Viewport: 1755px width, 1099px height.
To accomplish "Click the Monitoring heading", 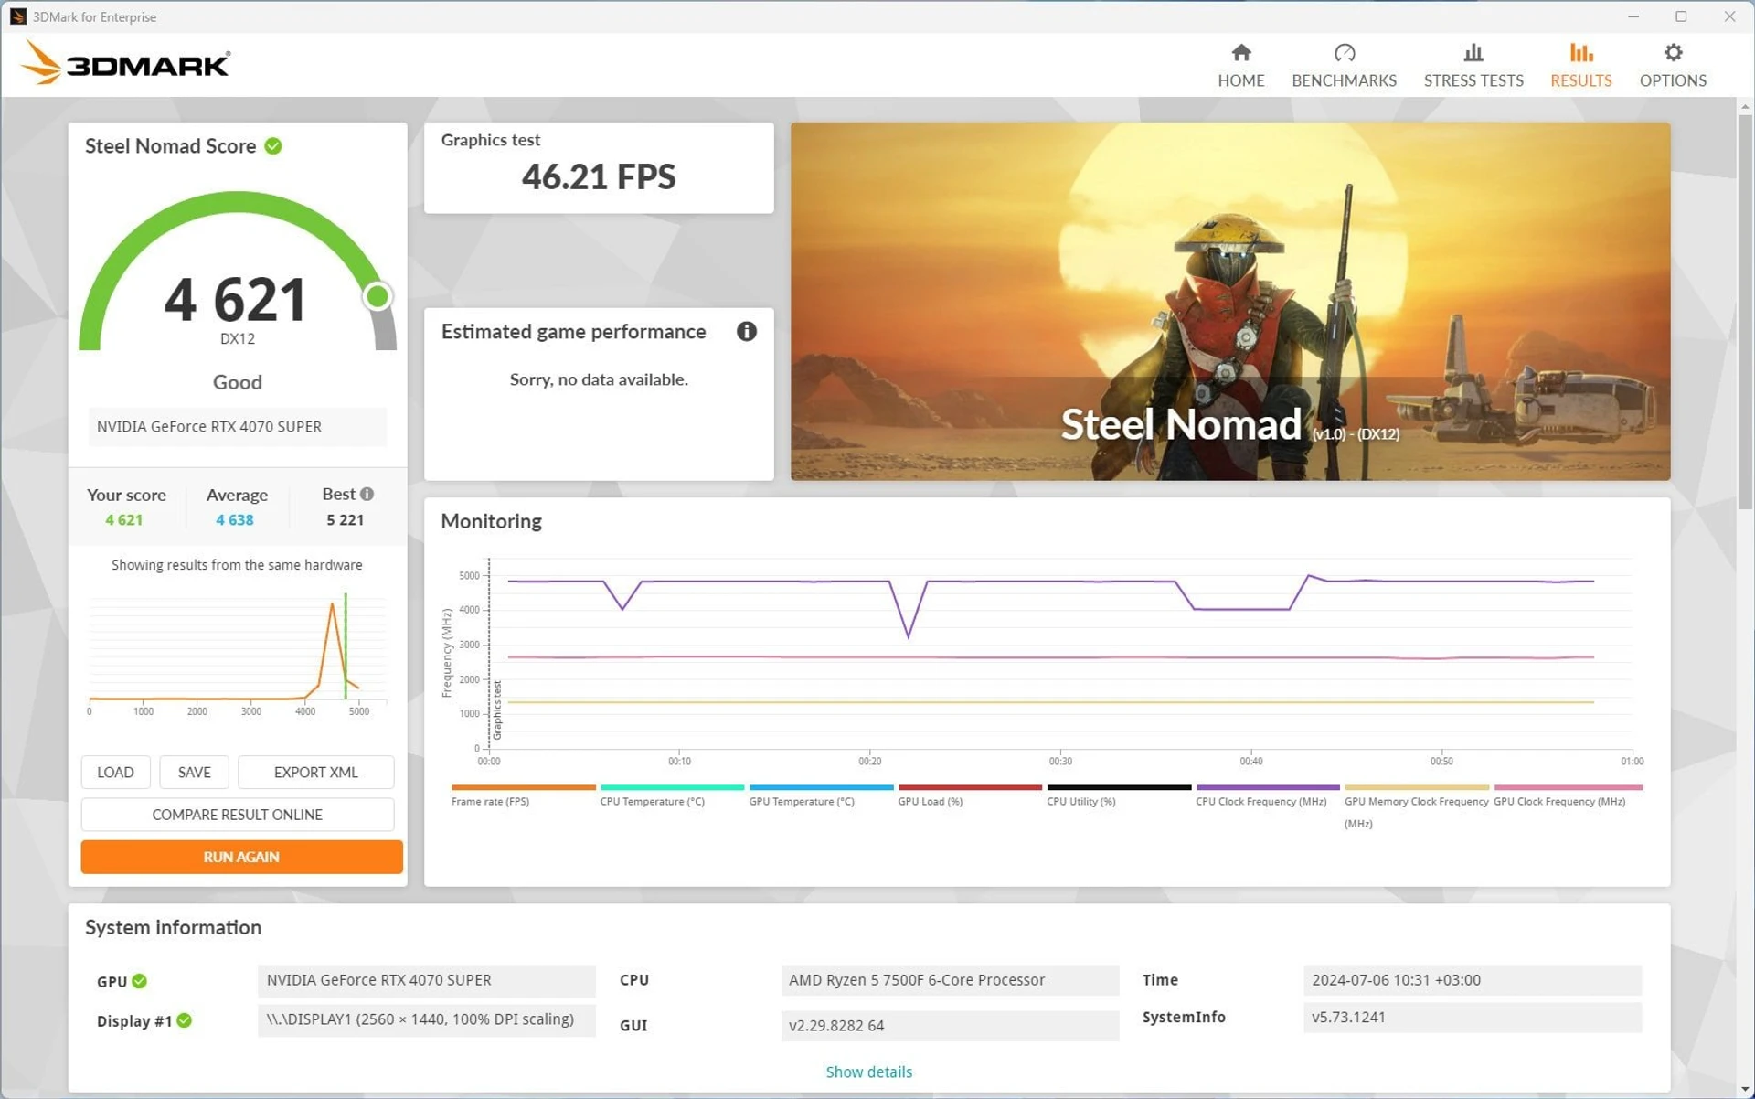I will [x=491, y=521].
